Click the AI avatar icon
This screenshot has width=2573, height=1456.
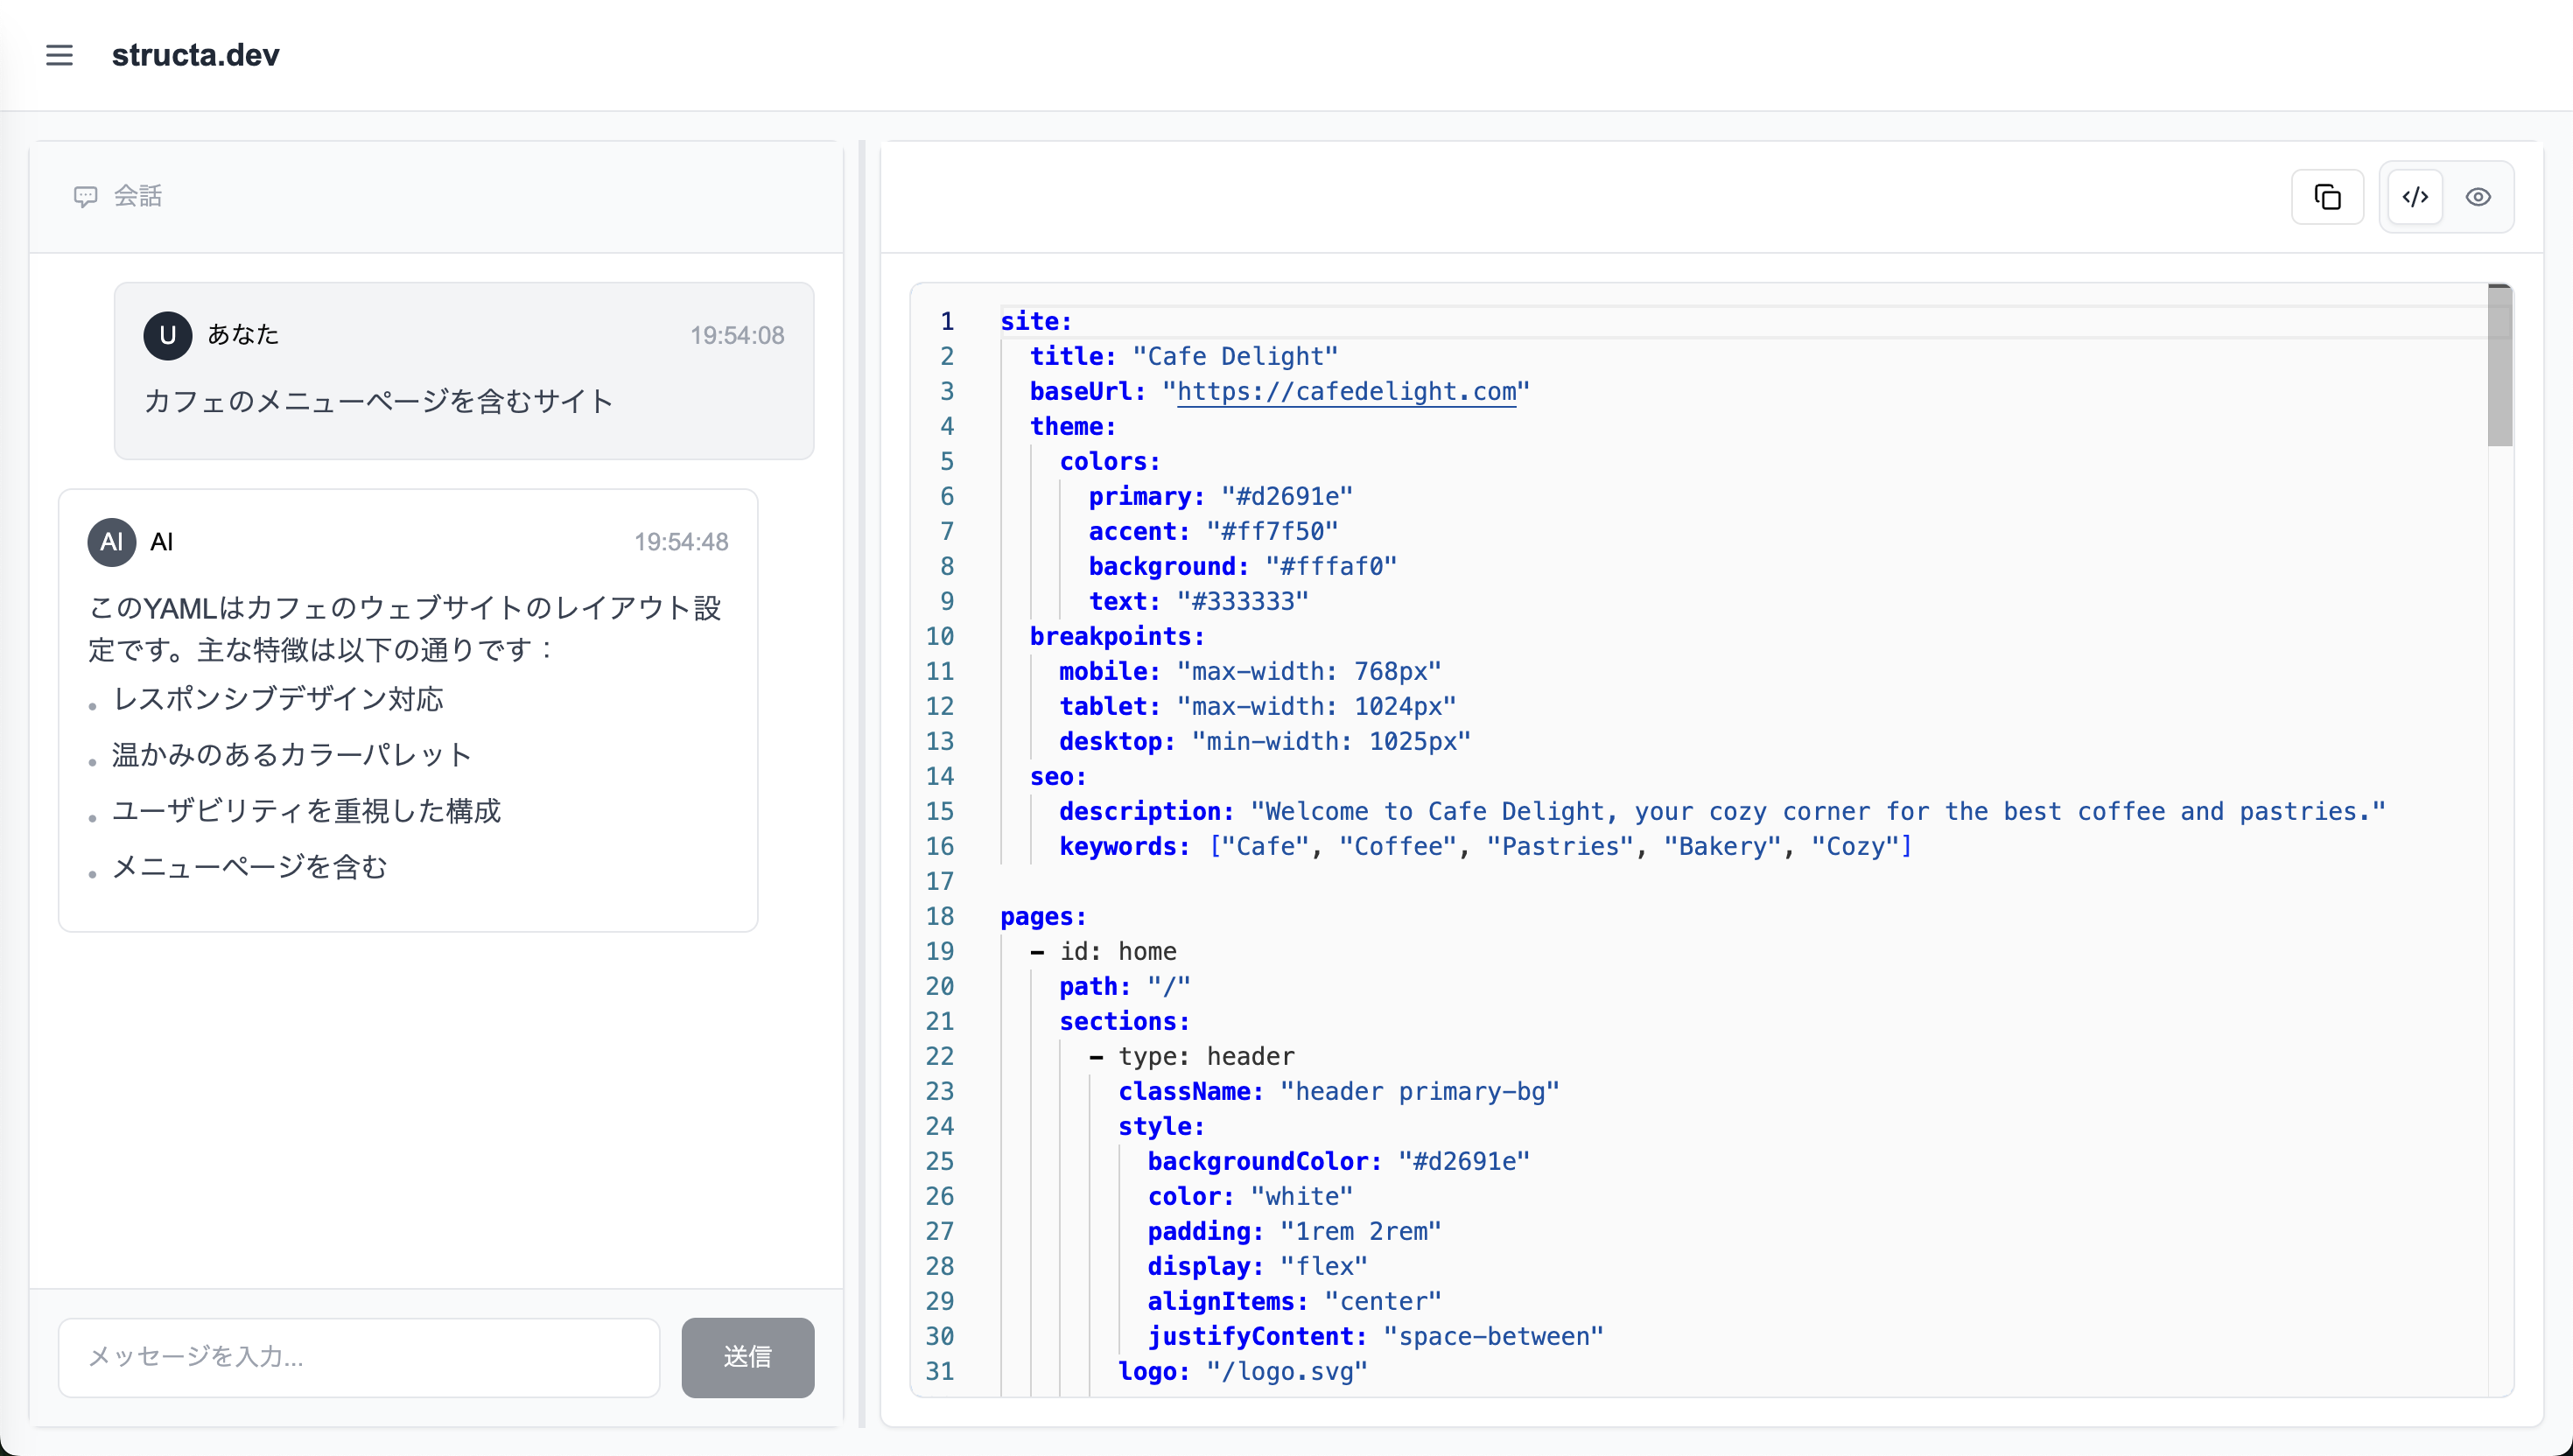coord(111,542)
